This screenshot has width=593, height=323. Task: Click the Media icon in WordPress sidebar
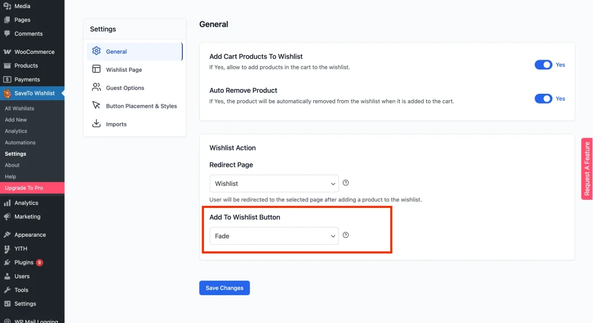pos(7,6)
